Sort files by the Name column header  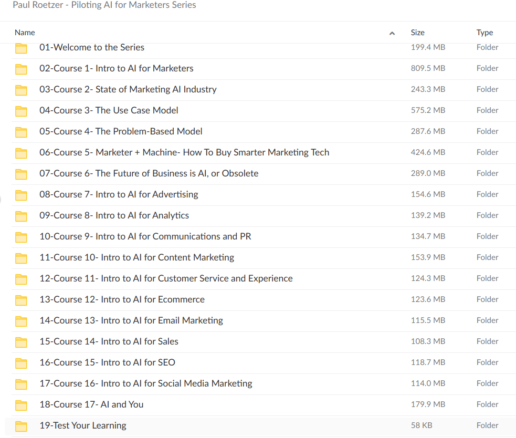click(x=25, y=33)
